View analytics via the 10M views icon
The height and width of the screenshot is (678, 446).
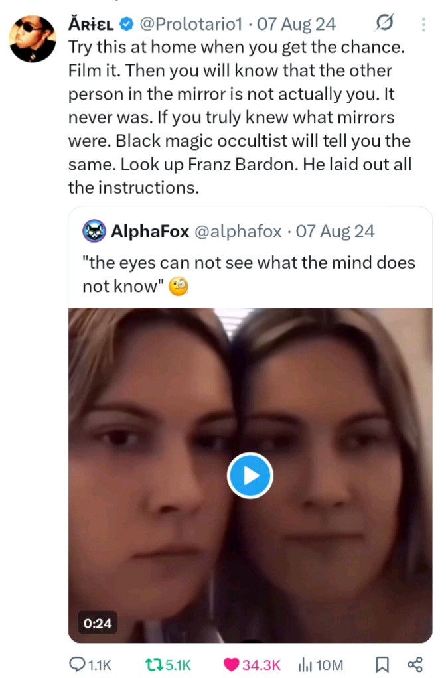click(321, 665)
